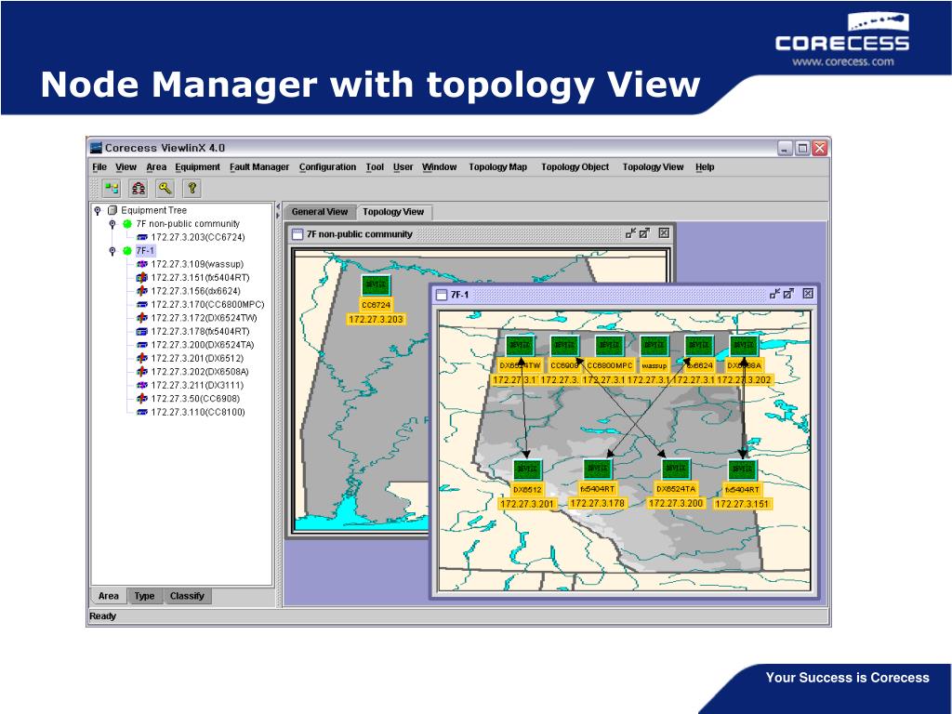Open the View menu
The image size is (952, 714).
coord(126,167)
